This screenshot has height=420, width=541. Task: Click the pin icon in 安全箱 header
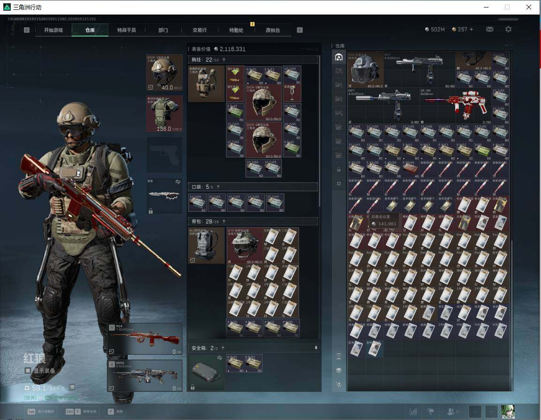316,348
